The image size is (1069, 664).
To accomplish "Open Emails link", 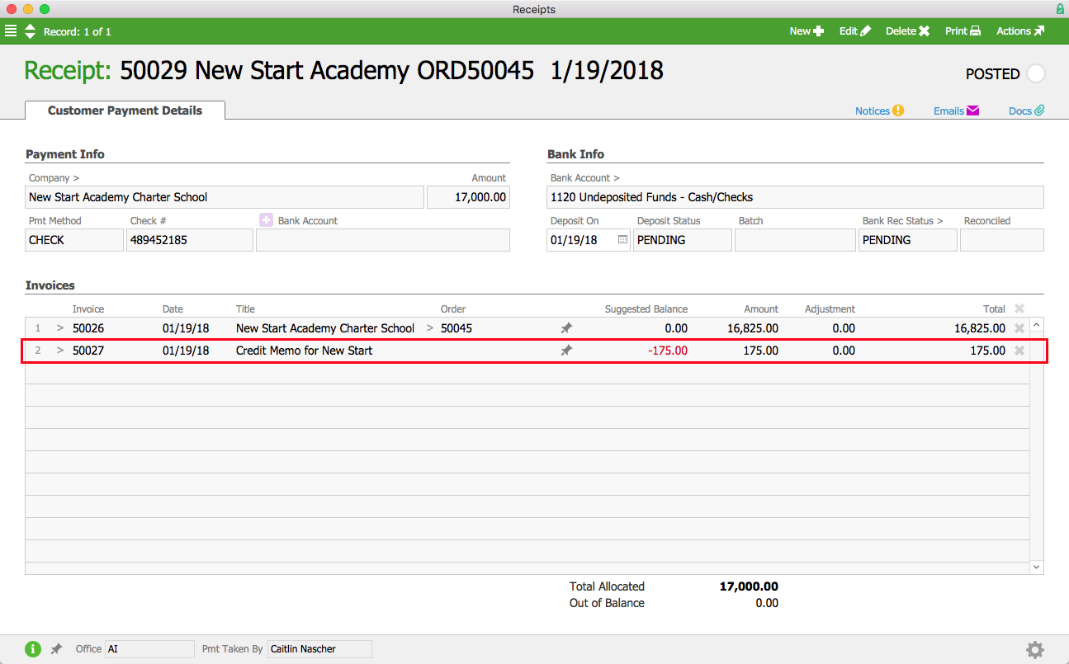I will [956, 111].
